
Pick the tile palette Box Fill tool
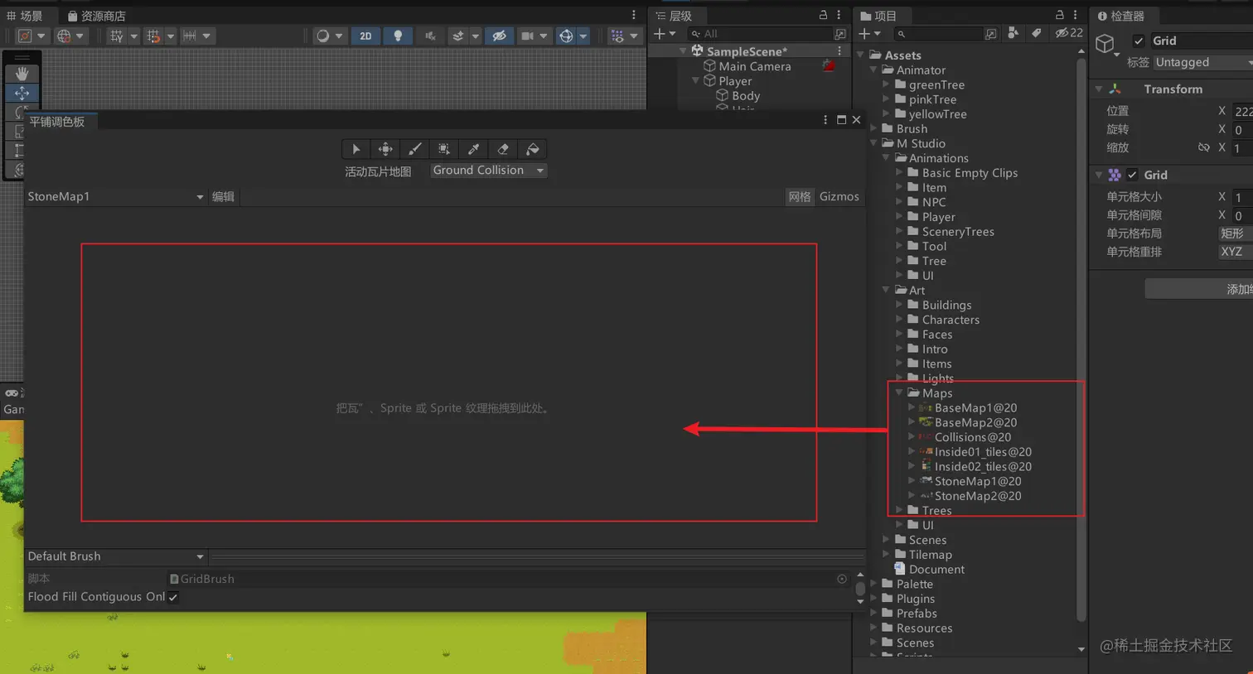444,149
